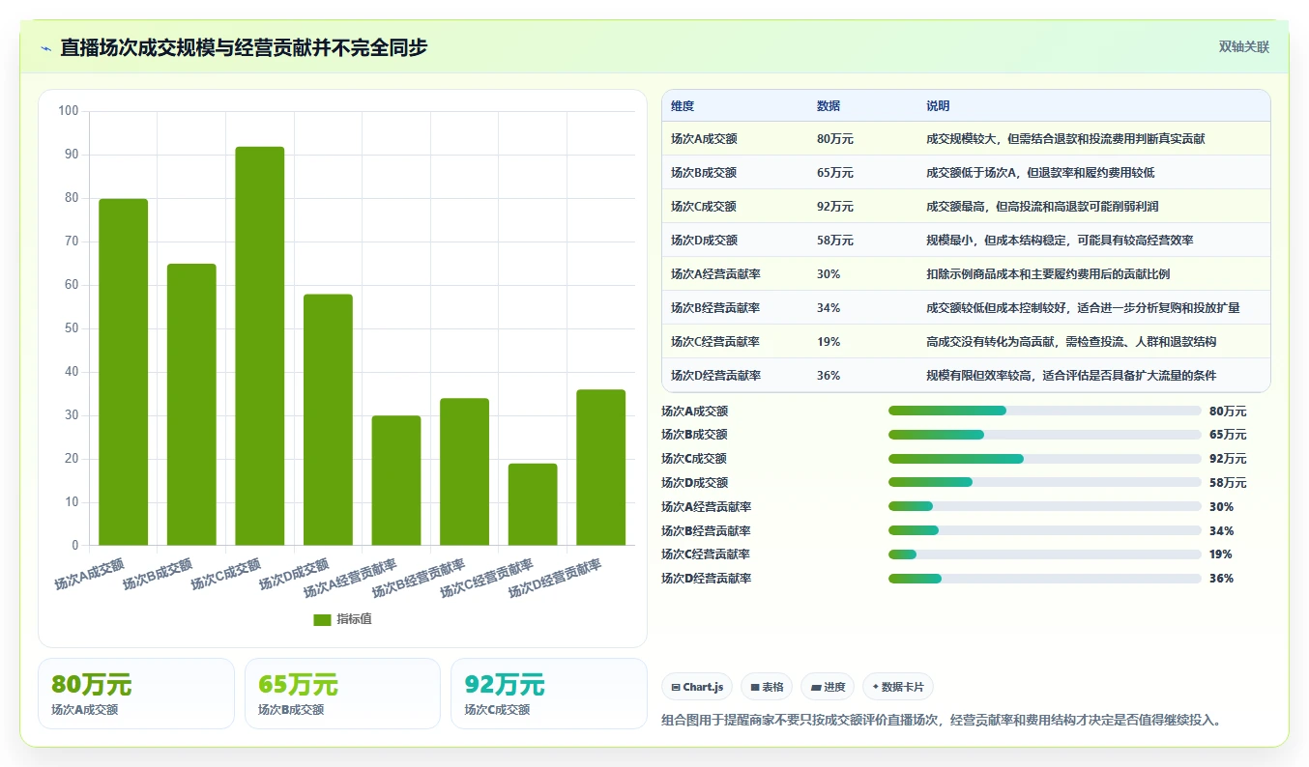
Task: Click the 场次D成交额 bar in the chart
Action: pos(328,420)
